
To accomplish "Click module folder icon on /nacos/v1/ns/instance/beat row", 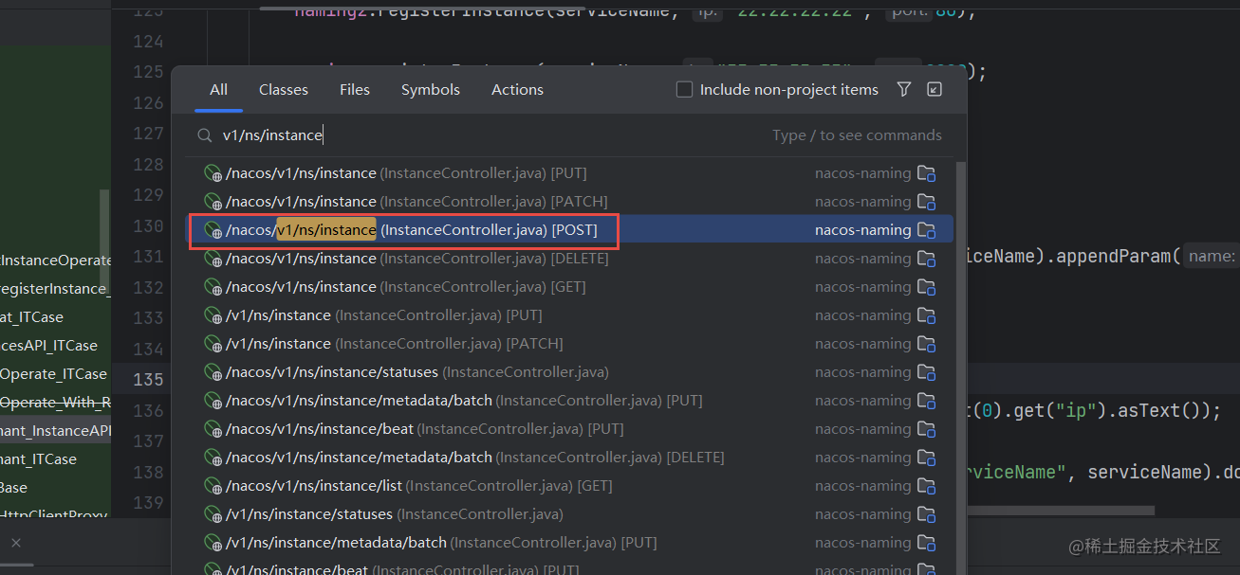I will (x=927, y=429).
